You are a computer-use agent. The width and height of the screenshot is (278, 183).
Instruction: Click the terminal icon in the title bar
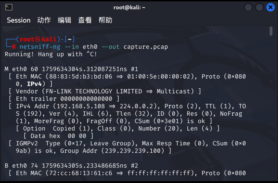tap(9, 7)
